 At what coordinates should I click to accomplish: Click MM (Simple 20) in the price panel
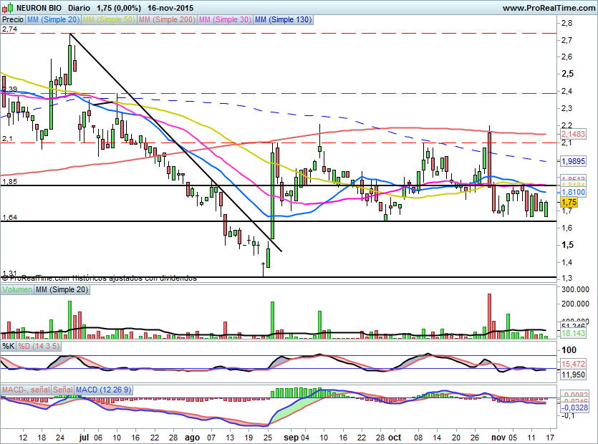point(52,20)
